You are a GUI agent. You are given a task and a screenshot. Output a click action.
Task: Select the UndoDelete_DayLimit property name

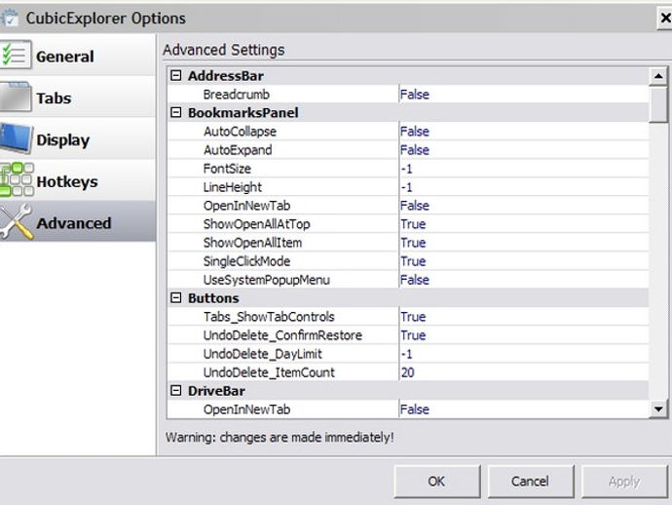(x=262, y=354)
